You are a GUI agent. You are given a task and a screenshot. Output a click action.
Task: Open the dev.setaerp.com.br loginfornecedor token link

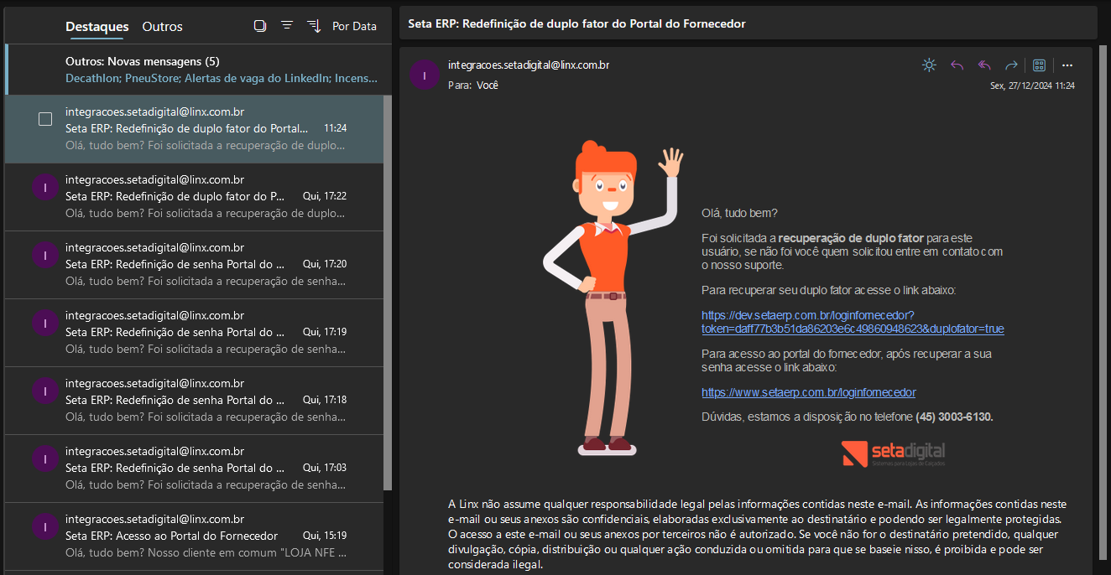(x=853, y=322)
